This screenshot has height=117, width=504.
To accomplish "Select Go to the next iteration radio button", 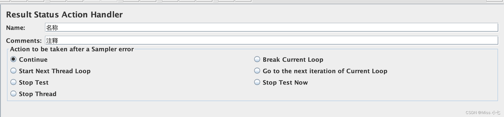I will point(257,71).
